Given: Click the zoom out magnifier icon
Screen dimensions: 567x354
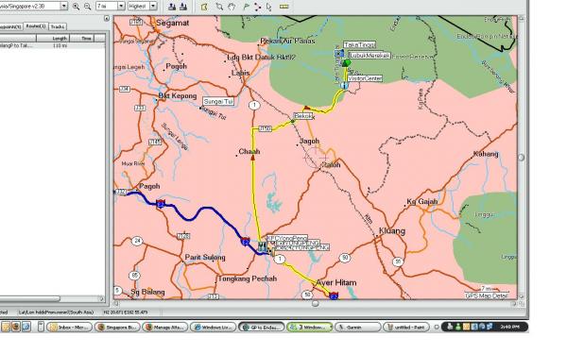Looking at the screenshot, I should tap(87, 7).
